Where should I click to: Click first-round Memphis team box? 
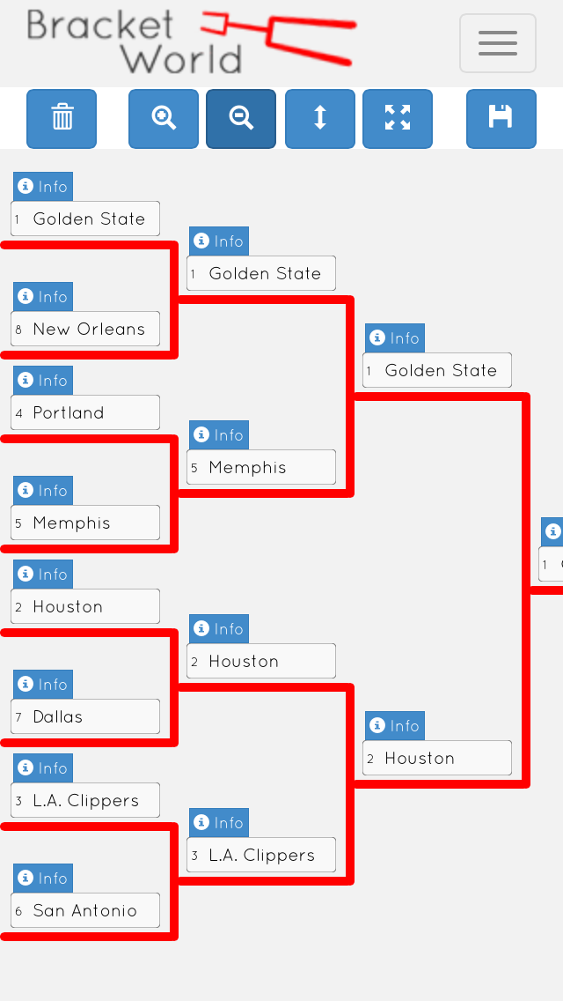click(85, 523)
